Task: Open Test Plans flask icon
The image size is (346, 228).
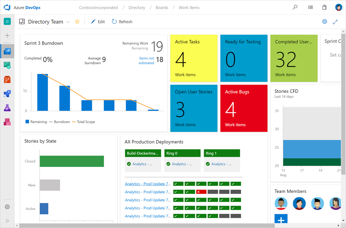Action: pos(7,108)
